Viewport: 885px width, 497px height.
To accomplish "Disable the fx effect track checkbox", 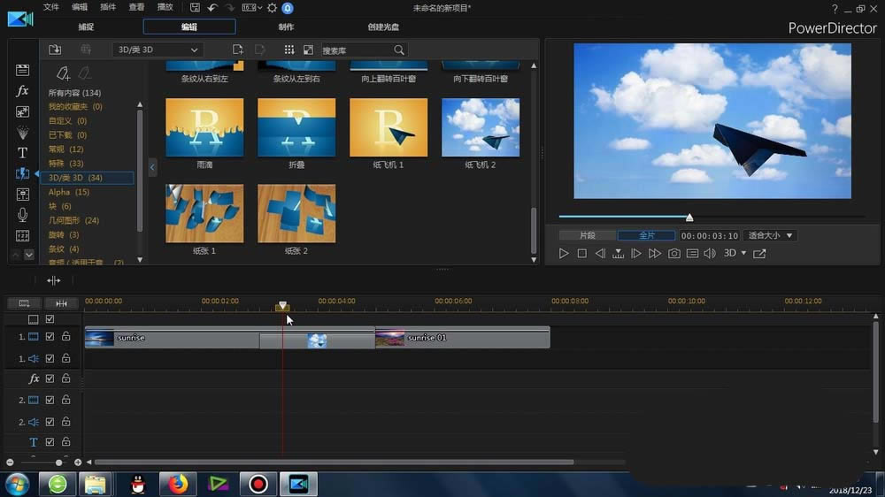I will tap(50, 378).
